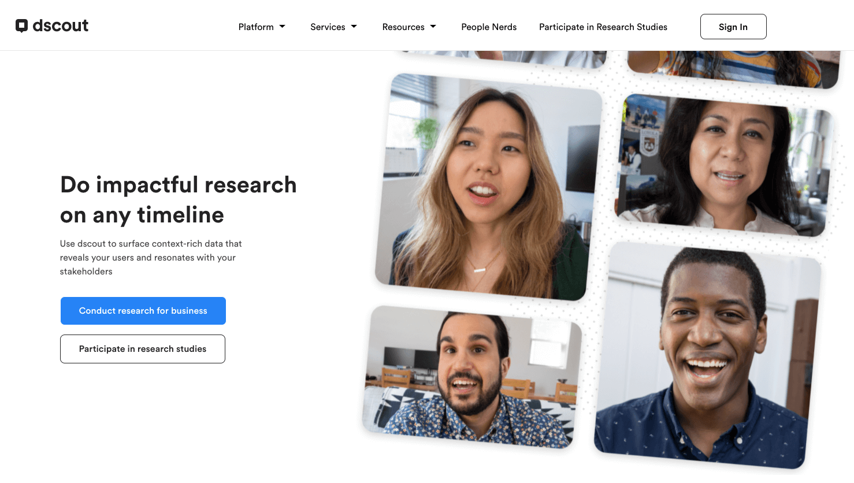Open the Platform dropdown

[x=257, y=27]
